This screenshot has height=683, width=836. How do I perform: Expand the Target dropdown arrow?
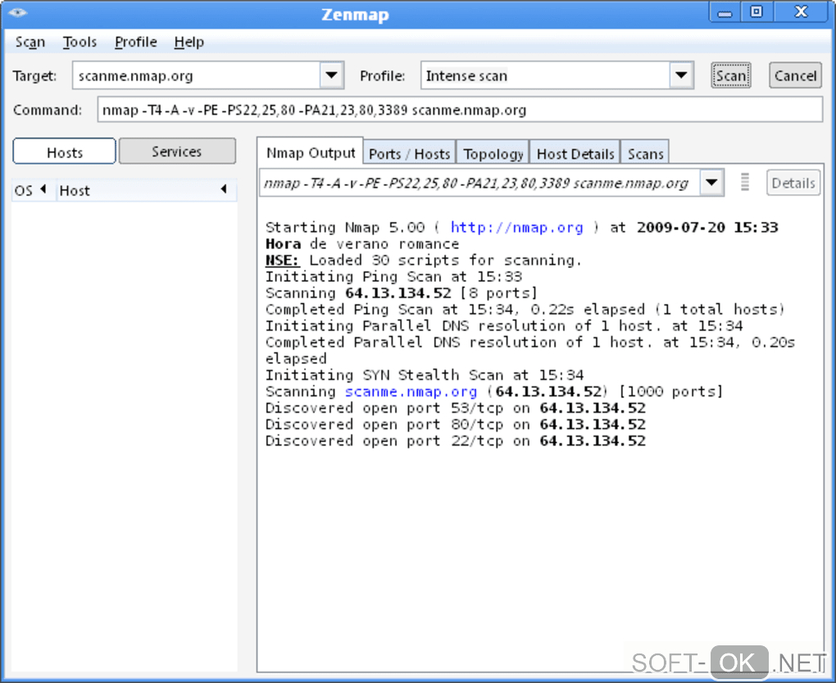[x=331, y=75]
